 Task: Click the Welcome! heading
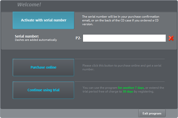29,5
